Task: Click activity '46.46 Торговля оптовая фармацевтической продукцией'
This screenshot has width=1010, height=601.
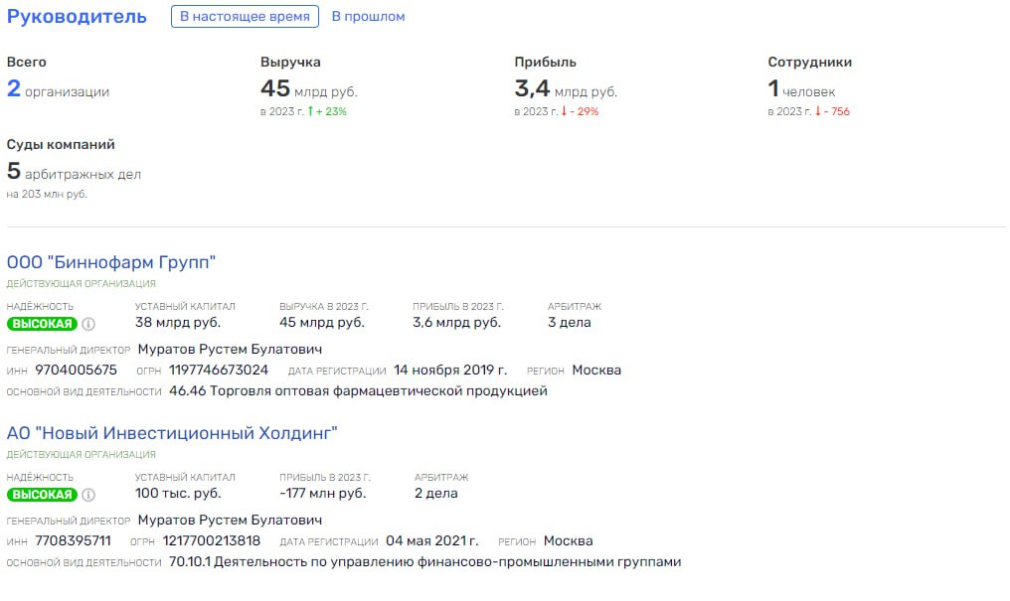Action: (358, 391)
